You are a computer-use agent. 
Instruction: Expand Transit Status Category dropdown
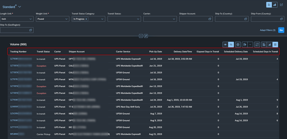point(102,19)
